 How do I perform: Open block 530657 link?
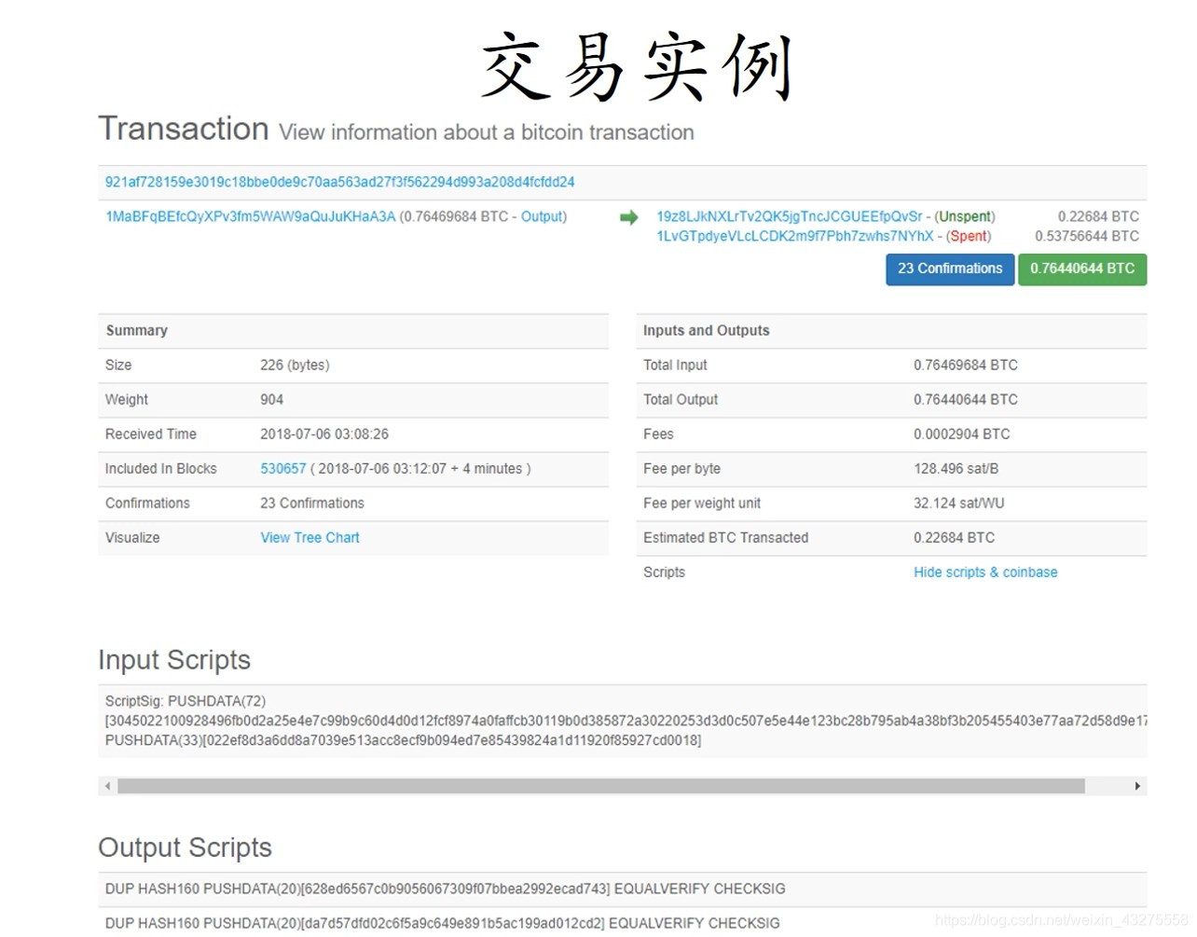[x=283, y=469]
